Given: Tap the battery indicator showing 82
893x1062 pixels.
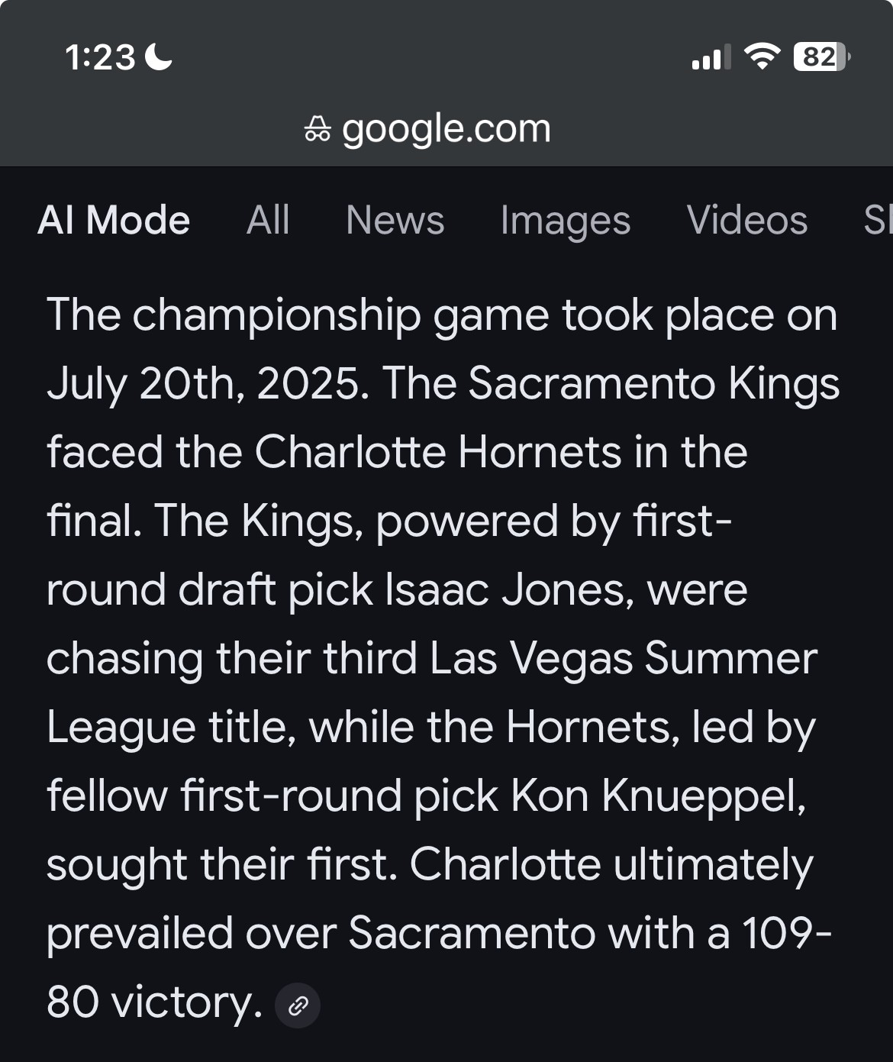Looking at the screenshot, I should point(822,57).
